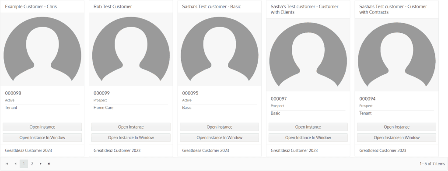Open Instance for Sasha's Basic customer 000095
Screen dimensions: 448x171
pos(220,127)
